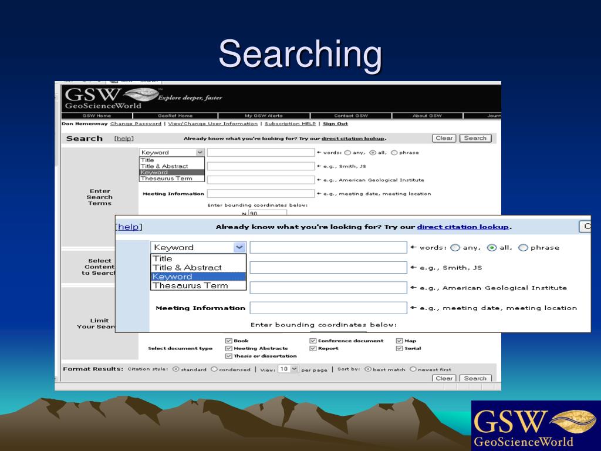Click the enlarged Keyword dropdown arrow
The width and height of the screenshot is (601, 451).
(x=239, y=247)
